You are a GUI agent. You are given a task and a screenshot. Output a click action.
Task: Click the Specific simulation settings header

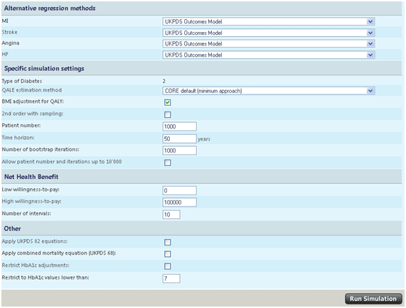[x=44, y=68]
